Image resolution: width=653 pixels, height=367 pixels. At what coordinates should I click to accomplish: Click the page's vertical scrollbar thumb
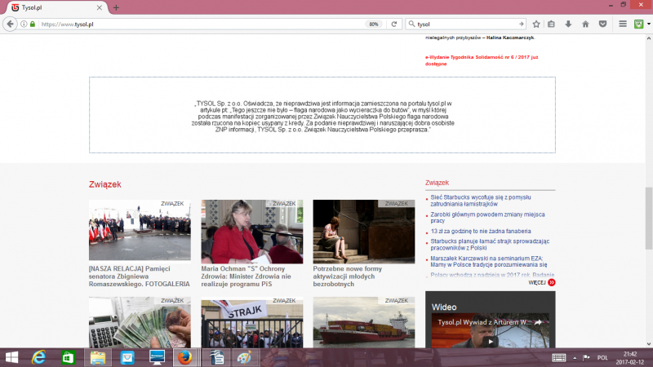click(x=649, y=219)
